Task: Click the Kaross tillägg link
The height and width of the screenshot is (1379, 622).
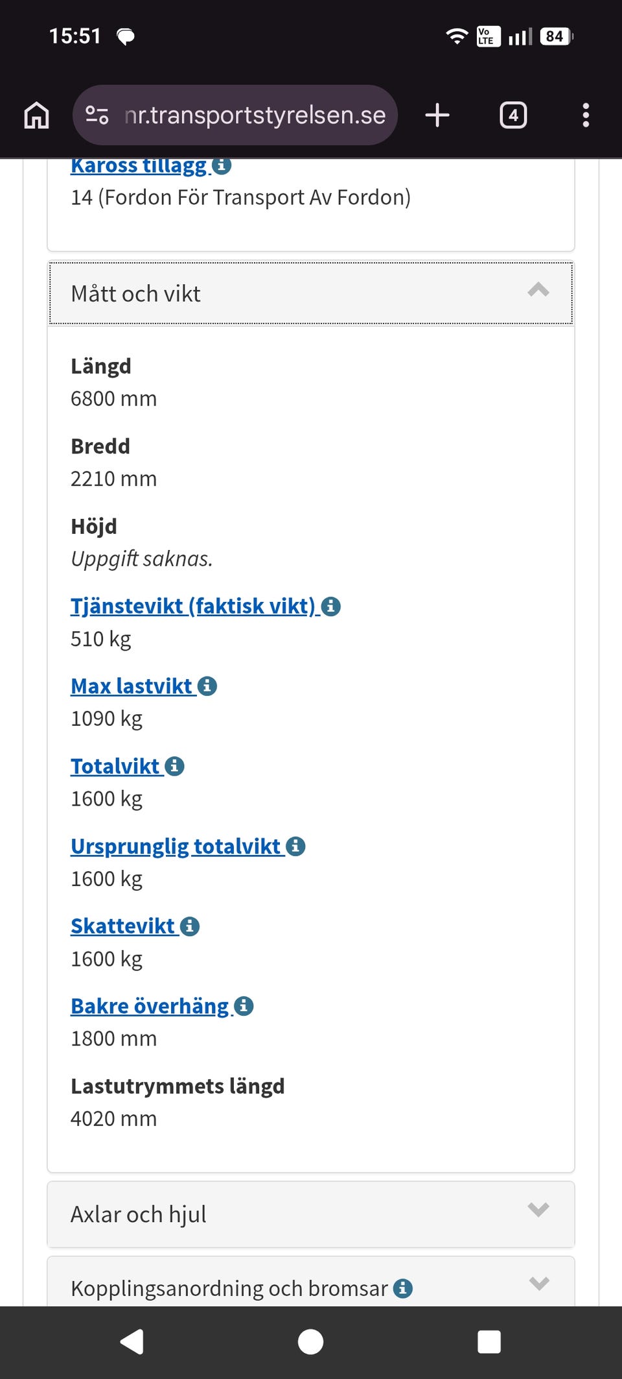Action: 139,167
